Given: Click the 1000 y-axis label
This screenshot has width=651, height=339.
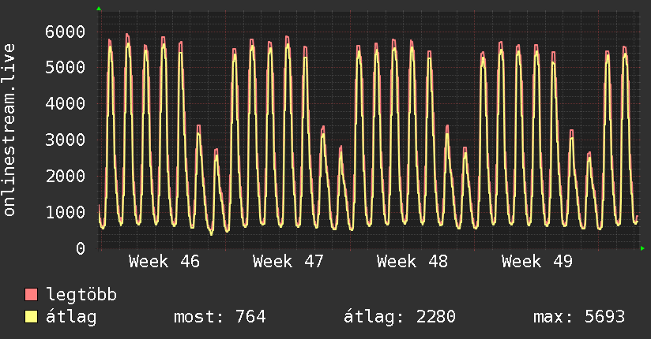Looking at the screenshot, I should tap(66, 212).
